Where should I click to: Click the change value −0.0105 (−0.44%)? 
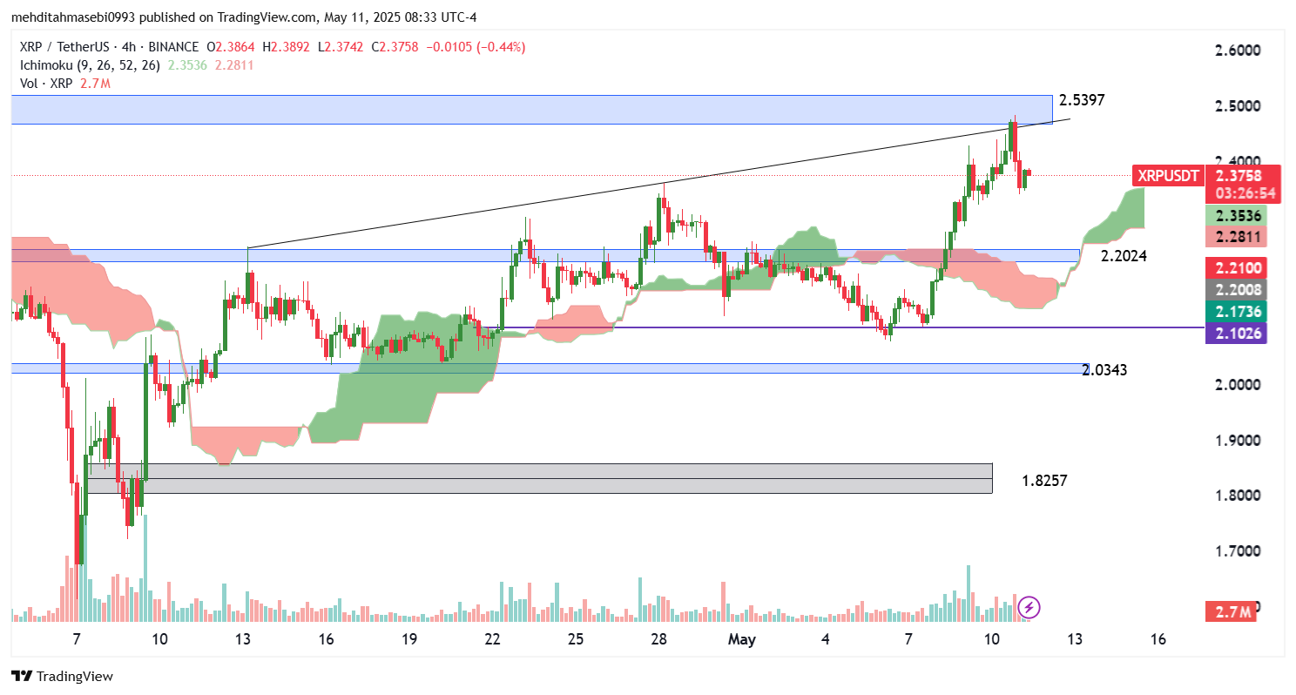[474, 47]
